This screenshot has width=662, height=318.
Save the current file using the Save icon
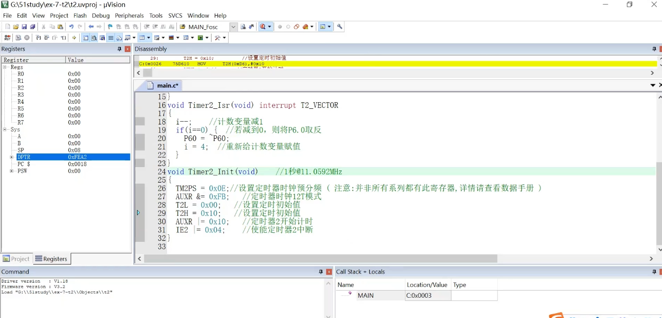(24, 27)
